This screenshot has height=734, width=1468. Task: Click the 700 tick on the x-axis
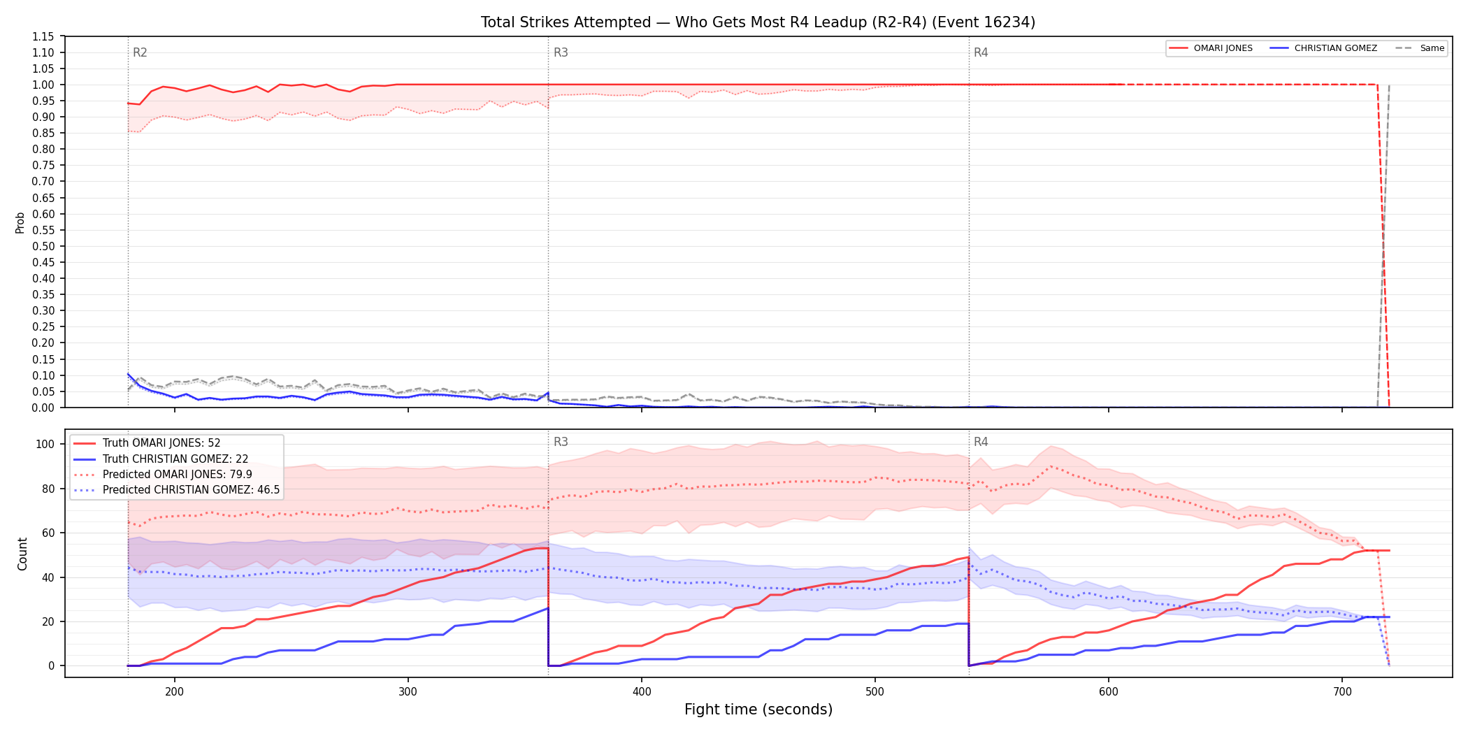pyautogui.click(x=1342, y=692)
